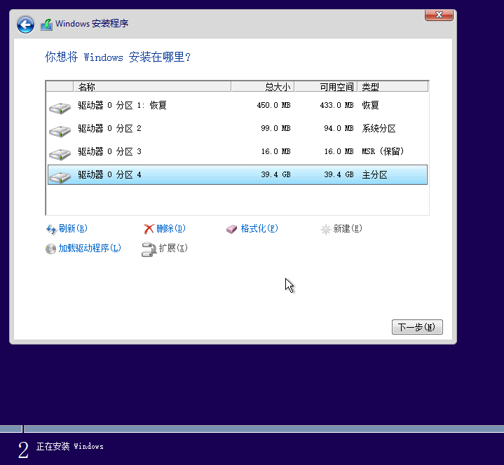This screenshot has width=504, height=465.
Task: Click the drive icon for partition 2
Action: click(x=60, y=131)
